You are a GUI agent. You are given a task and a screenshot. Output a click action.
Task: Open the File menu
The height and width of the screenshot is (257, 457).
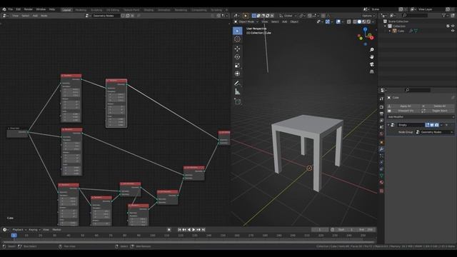(11, 9)
